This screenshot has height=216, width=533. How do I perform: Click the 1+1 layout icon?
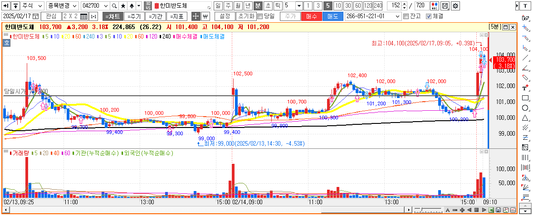93,16
